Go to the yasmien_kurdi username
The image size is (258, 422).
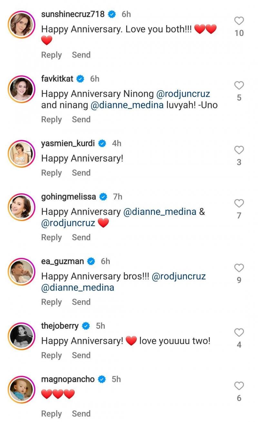tap(68, 143)
